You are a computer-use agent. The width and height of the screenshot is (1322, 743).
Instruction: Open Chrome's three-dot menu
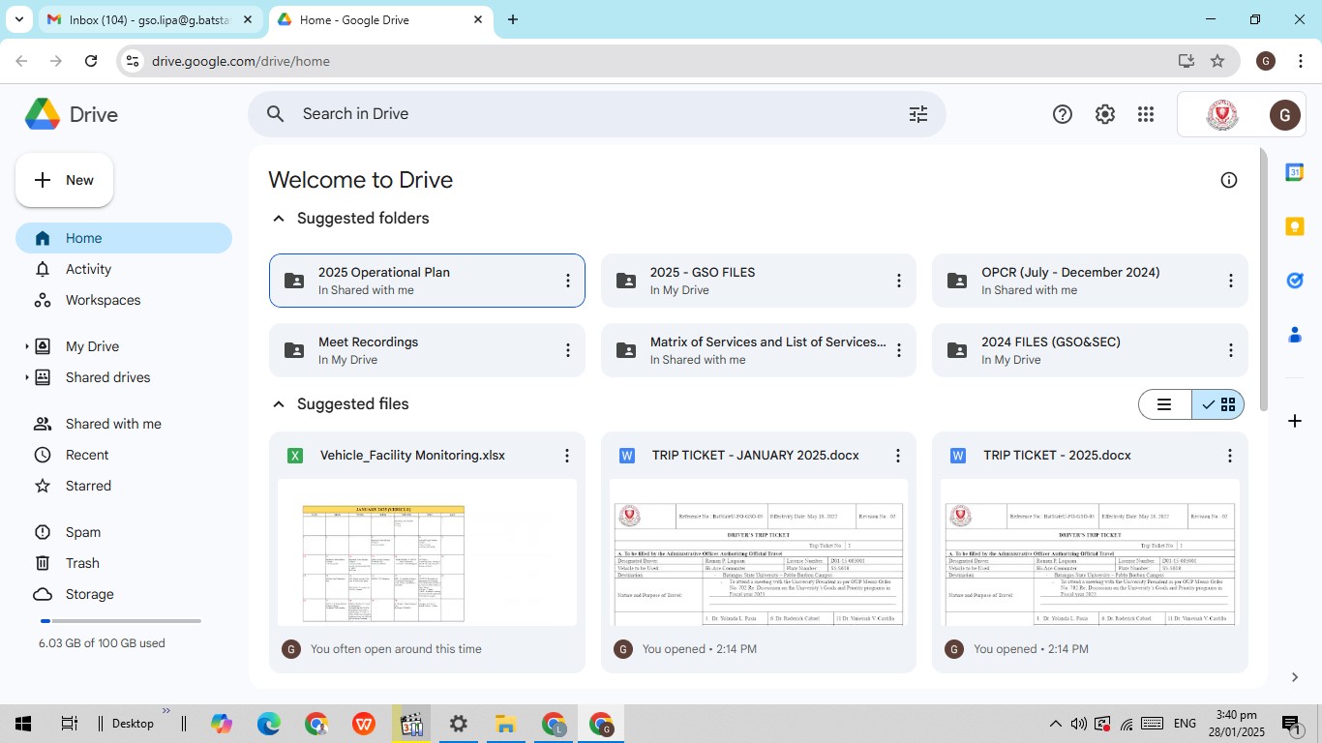1301,61
